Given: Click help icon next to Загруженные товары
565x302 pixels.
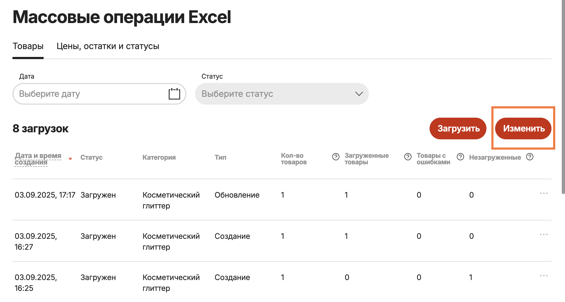Looking at the screenshot, I should 408,157.
